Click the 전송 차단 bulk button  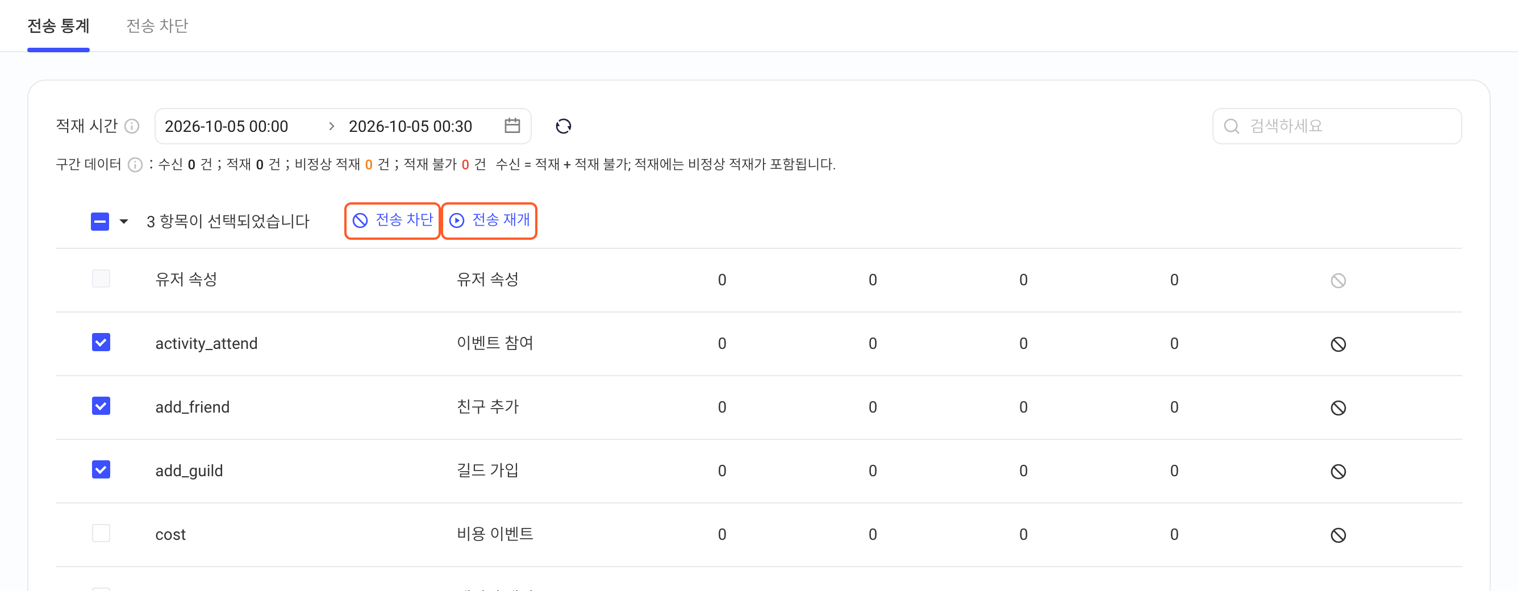click(393, 221)
